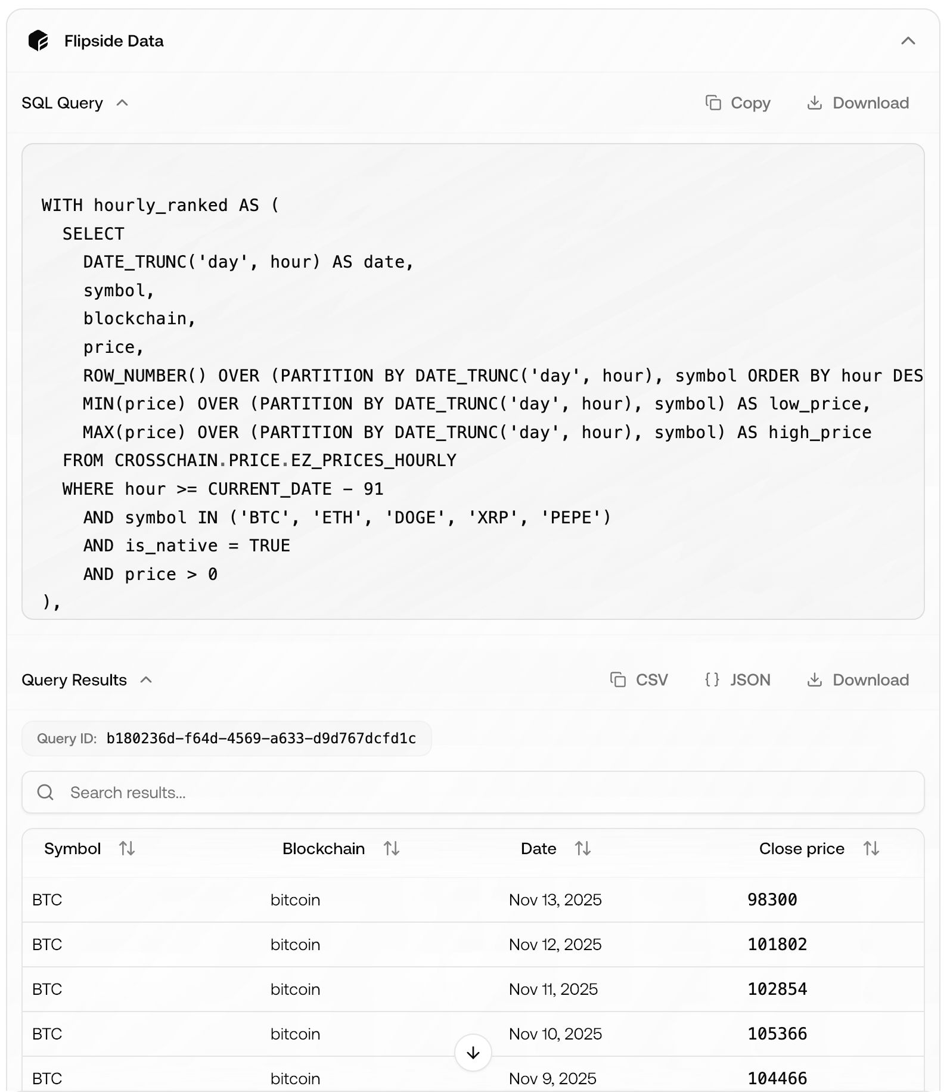Click the scroll-down arrow below the table
The image size is (950, 1092).
tap(473, 1053)
